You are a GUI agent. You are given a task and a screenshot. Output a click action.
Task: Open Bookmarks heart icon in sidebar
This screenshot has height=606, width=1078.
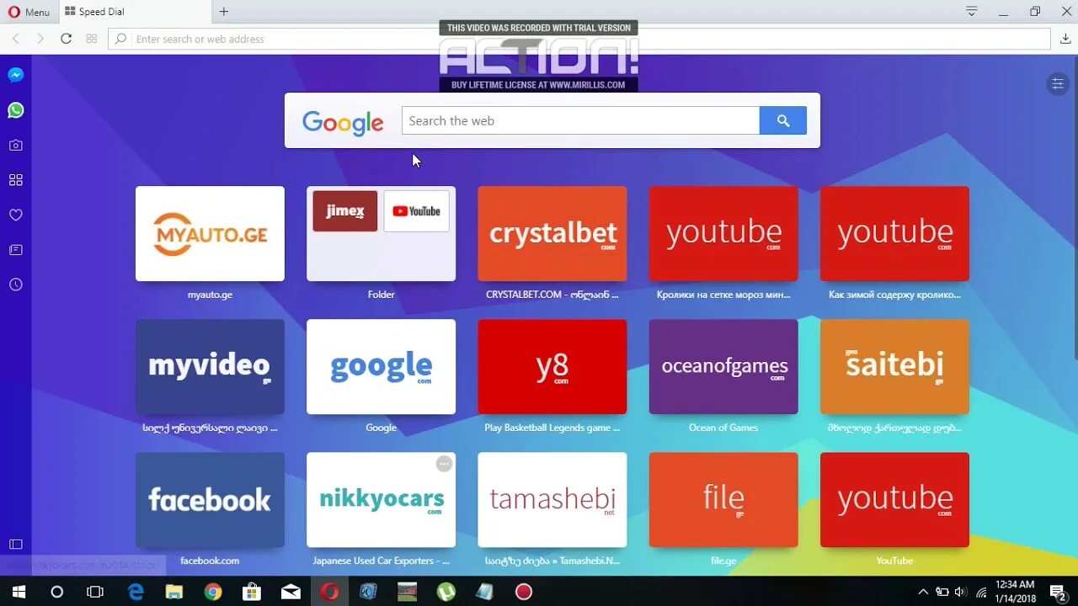tap(15, 215)
